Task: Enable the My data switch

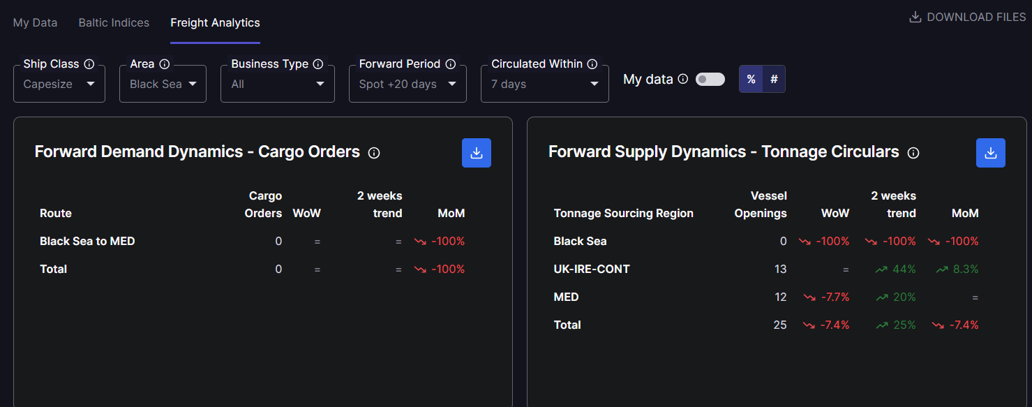Action: click(x=710, y=80)
